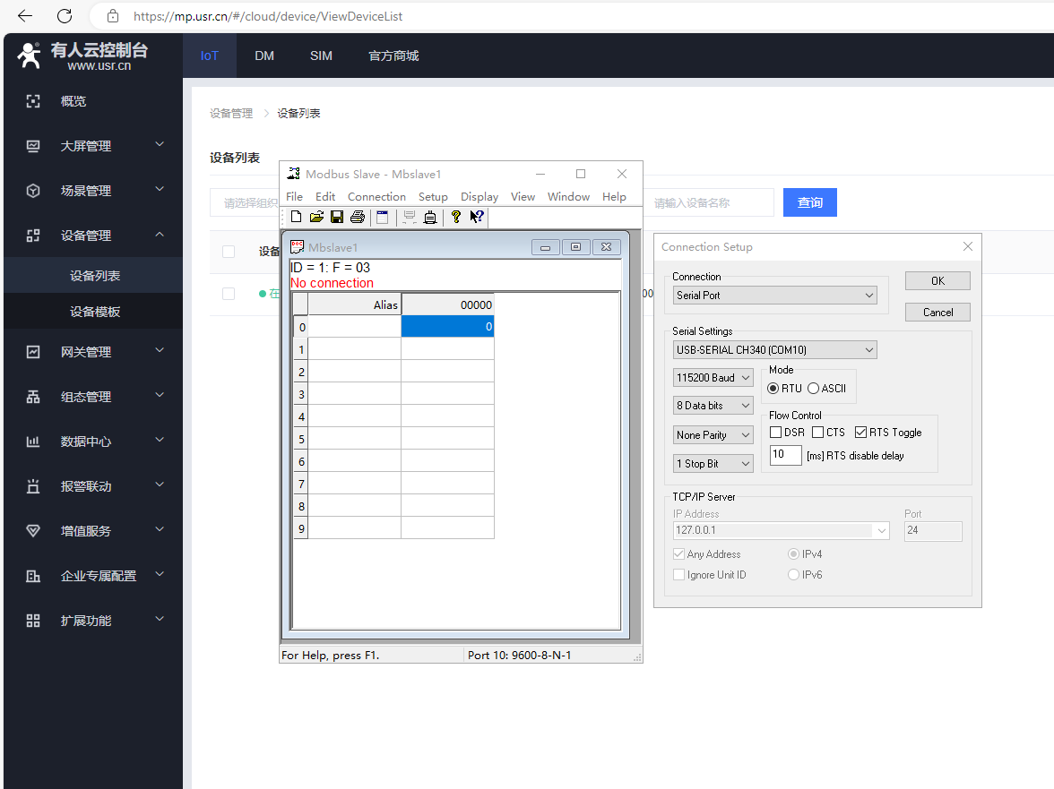
Task: Click the New document toolbar icon
Action: point(297,217)
